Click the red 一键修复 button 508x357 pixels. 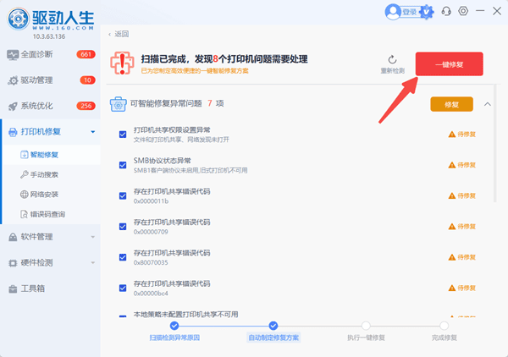(x=450, y=64)
